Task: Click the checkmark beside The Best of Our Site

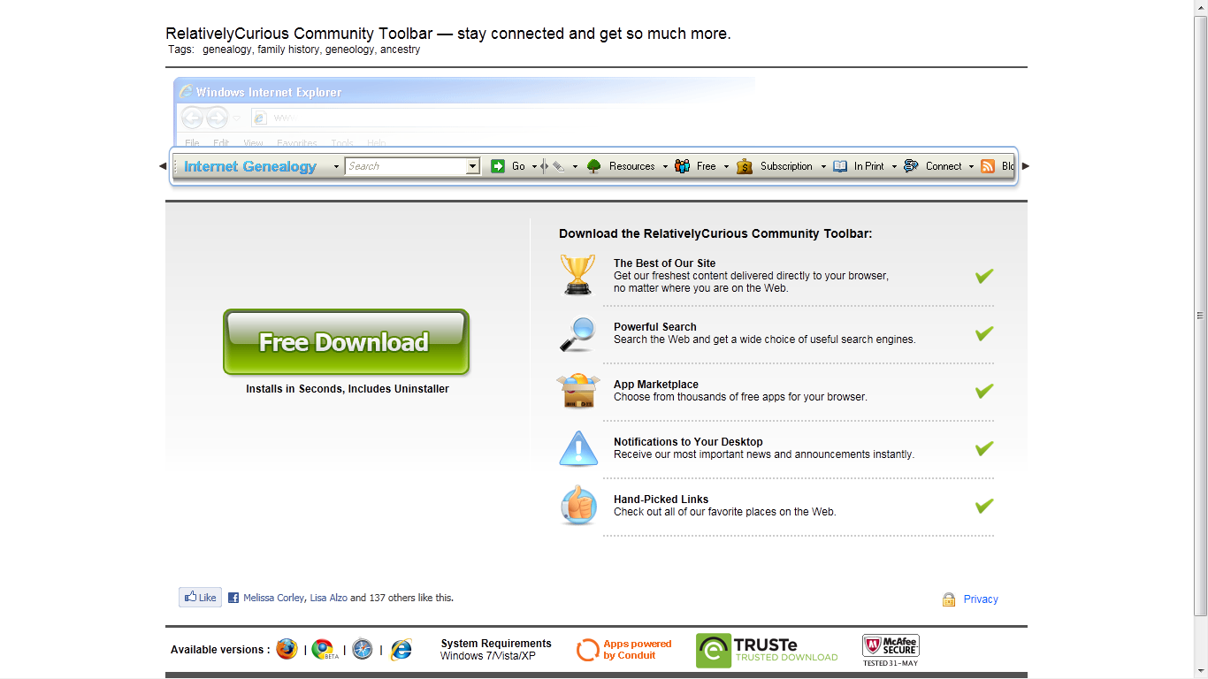Action: point(984,276)
